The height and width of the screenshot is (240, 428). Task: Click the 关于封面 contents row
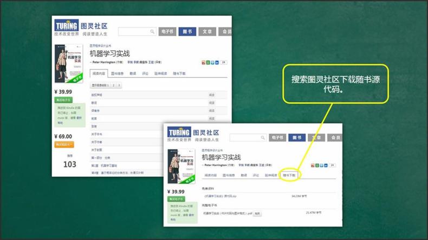point(127,150)
